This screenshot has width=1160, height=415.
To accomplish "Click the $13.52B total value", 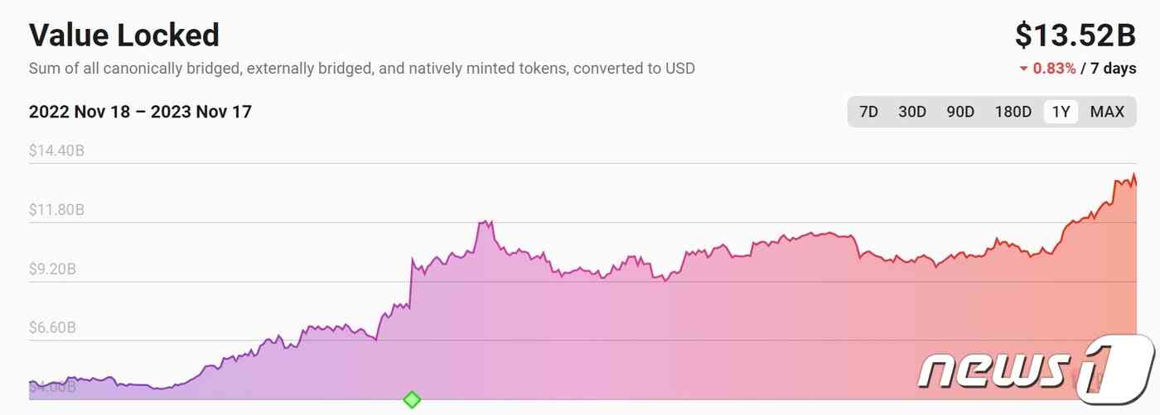I will point(1075,36).
